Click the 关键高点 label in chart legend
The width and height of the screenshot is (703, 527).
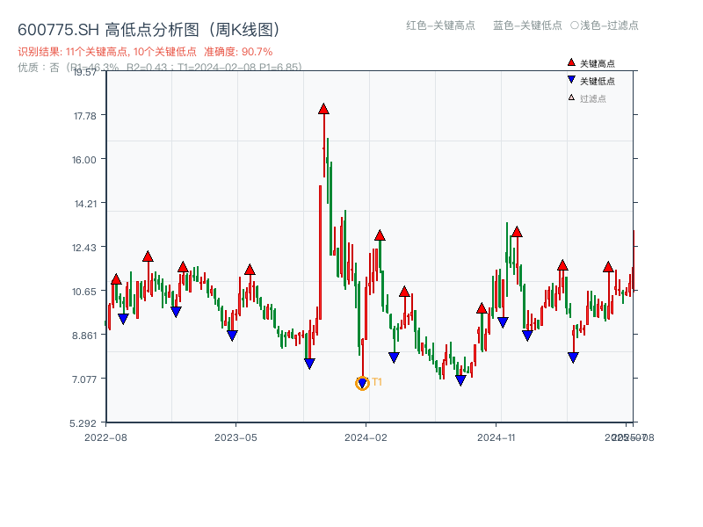(598, 63)
